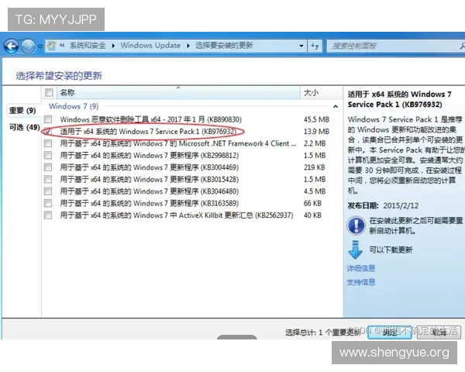Uncheck the Service Pack 1 KB976932 checkbox

48,132
